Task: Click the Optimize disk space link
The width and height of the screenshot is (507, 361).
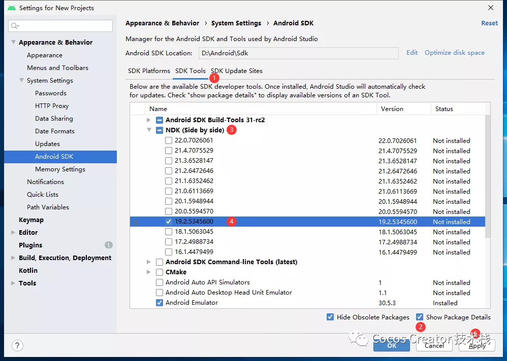Action: (x=454, y=53)
